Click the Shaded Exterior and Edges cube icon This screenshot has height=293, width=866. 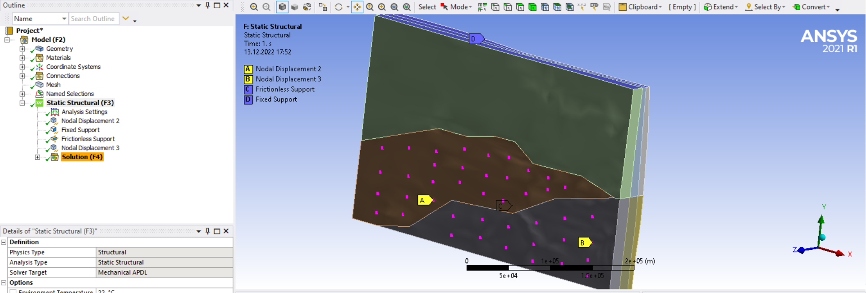(x=282, y=7)
